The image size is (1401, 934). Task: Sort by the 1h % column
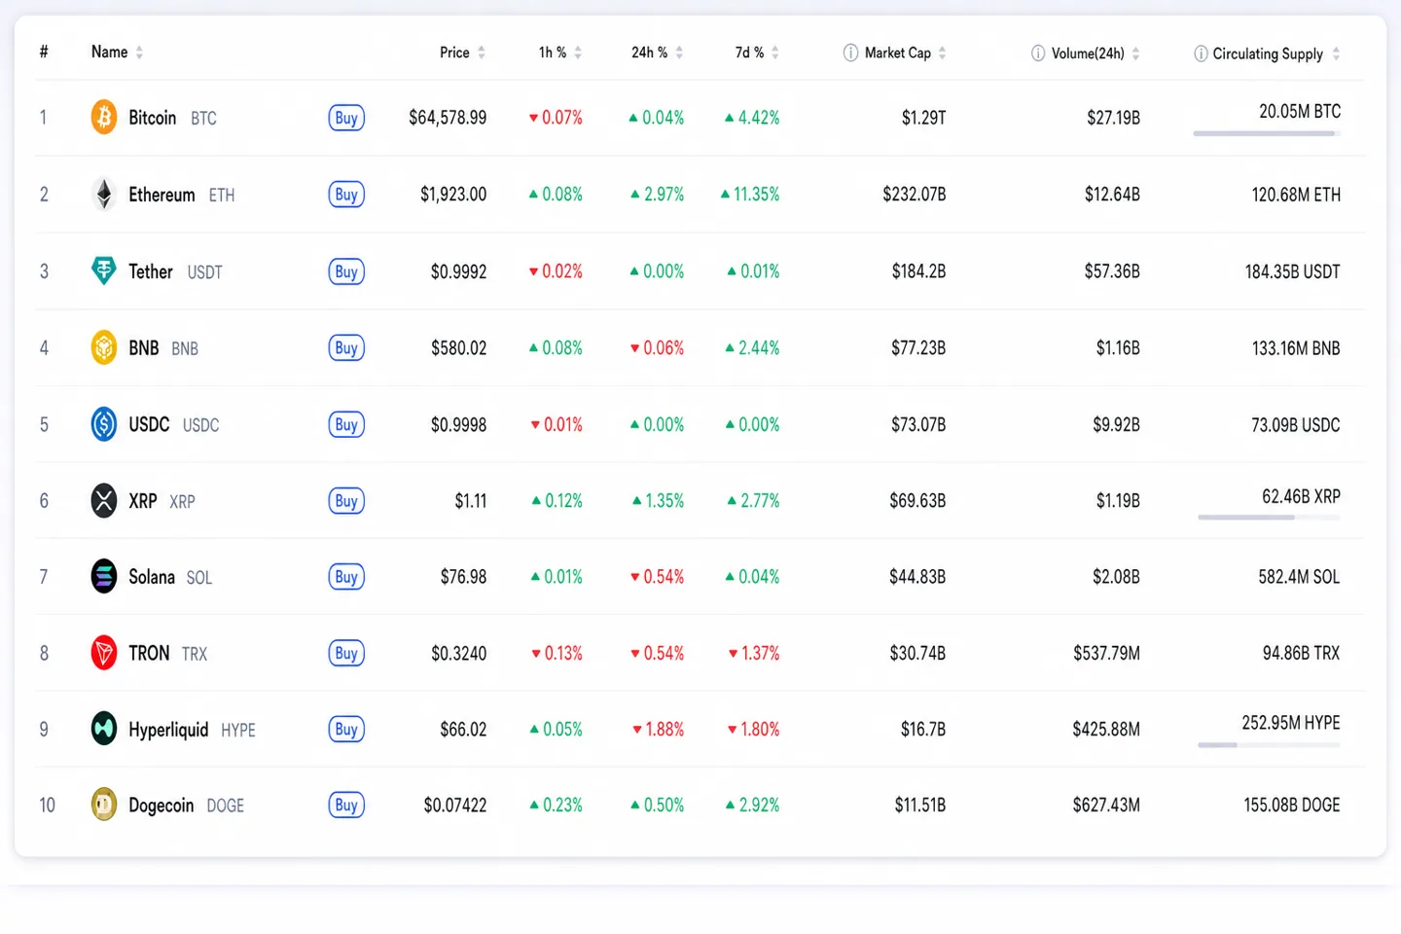[560, 53]
